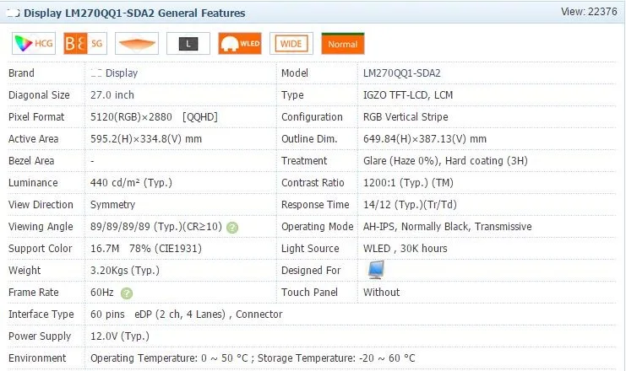Click the orange Normal temperature badge

(342, 44)
